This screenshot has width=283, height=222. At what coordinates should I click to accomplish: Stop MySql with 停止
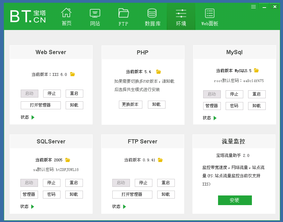234,94
